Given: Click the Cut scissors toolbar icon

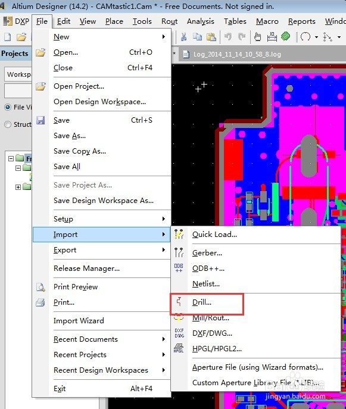Looking at the screenshot, I should coord(183,37).
